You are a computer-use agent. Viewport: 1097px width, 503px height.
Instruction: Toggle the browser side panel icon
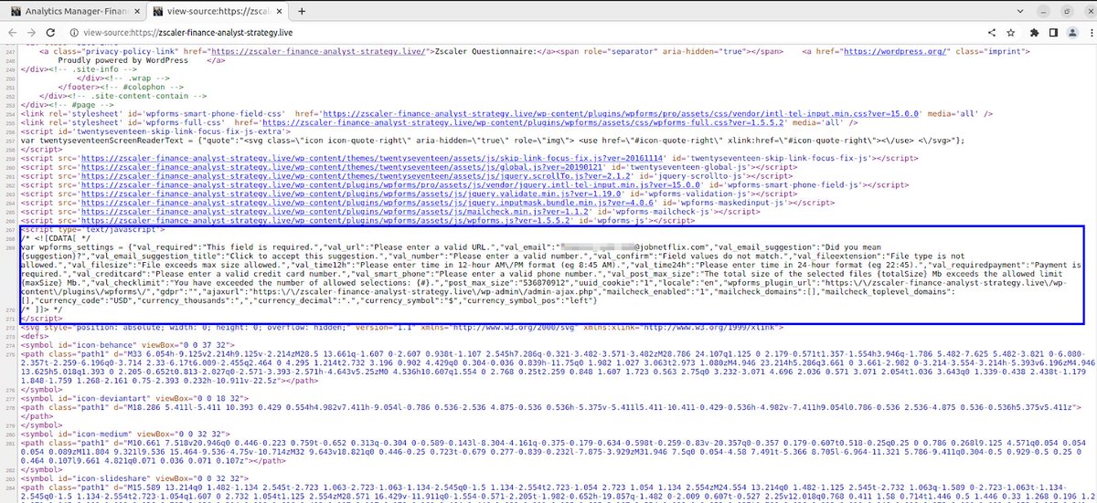[1053, 31]
